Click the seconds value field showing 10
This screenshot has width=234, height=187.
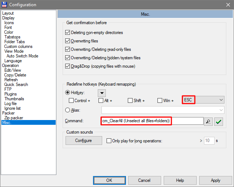(209, 141)
